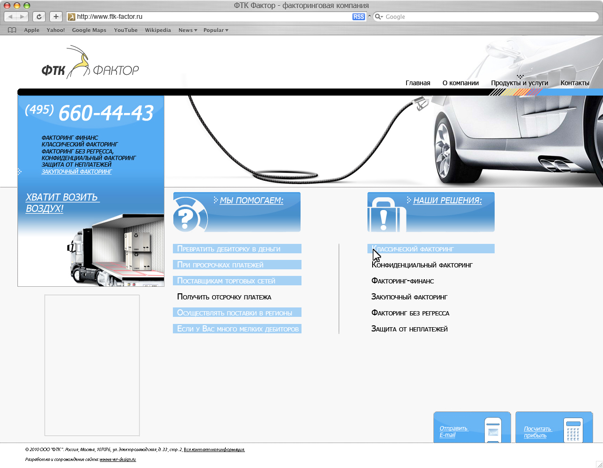This screenshot has width=603, height=468.
Task: Click the briefcase exclamation icon
Action: 387,215
